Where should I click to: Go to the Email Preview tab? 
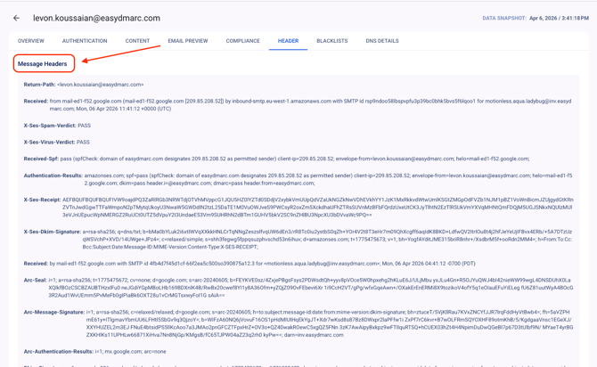[187, 41]
